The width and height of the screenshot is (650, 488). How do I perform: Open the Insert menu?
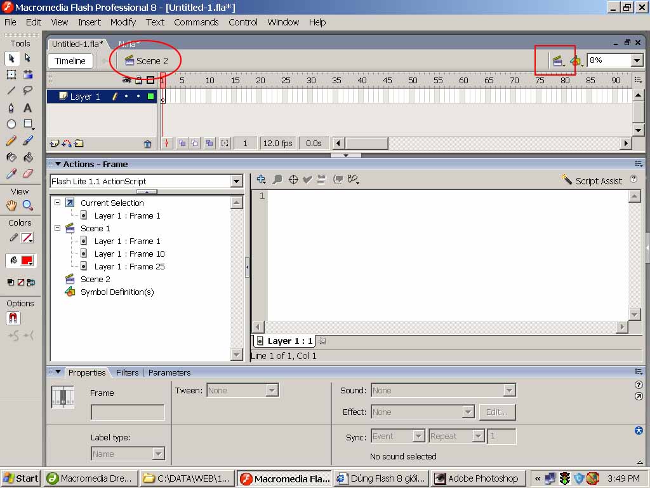pyautogui.click(x=89, y=22)
